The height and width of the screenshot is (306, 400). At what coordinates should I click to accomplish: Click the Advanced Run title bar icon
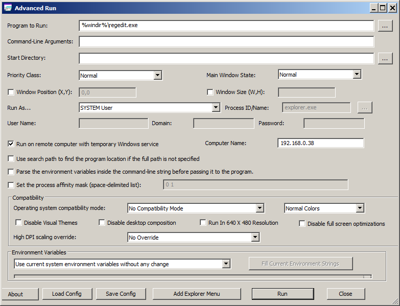click(x=8, y=8)
